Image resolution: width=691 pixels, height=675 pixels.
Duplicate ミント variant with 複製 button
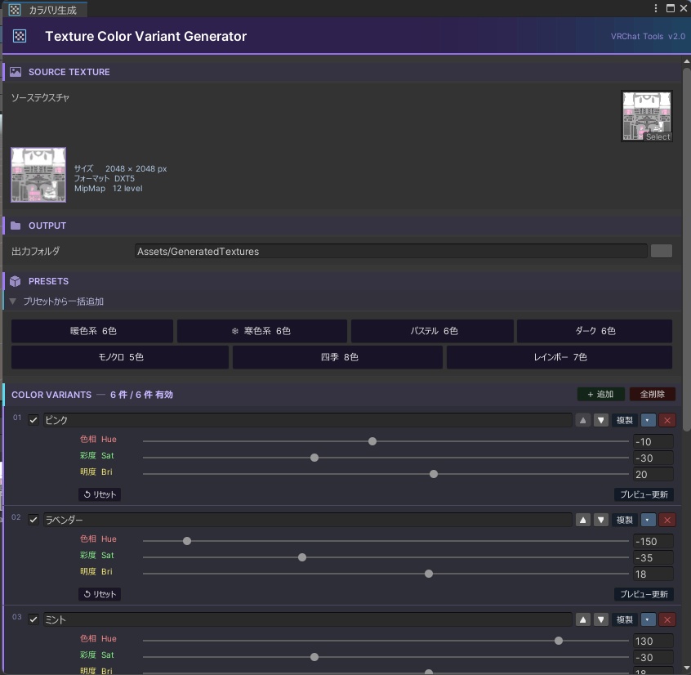click(x=625, y=619)
